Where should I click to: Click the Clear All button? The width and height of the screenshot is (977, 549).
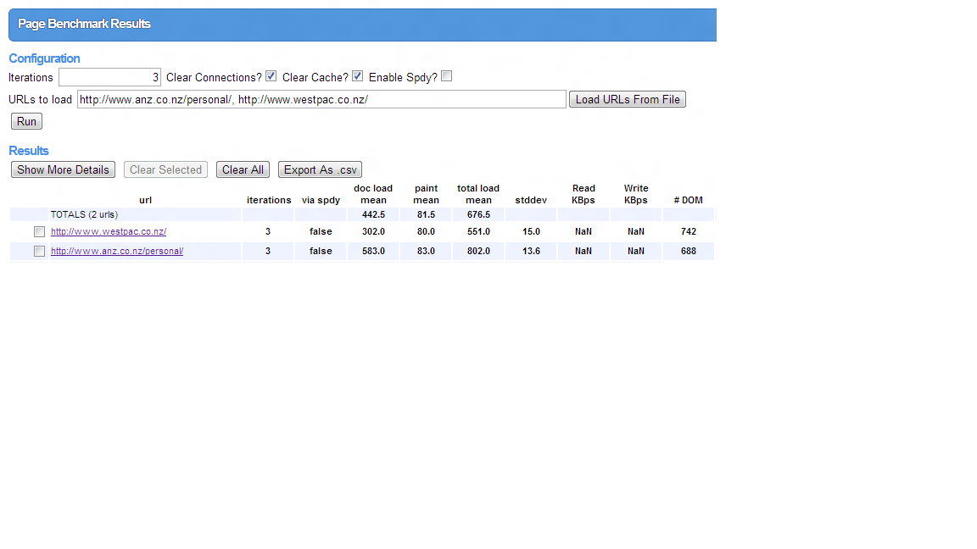pyautogui.click(x=243, y=170)
